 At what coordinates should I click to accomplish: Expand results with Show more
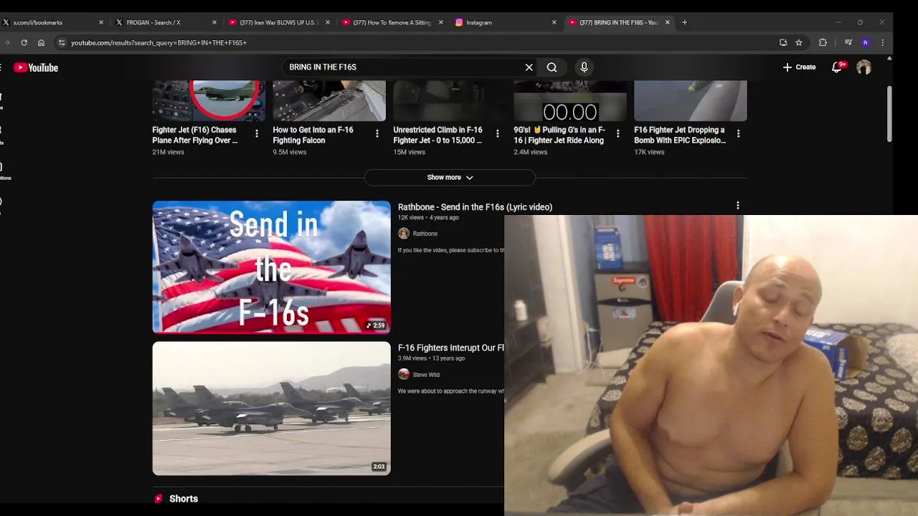450,177
